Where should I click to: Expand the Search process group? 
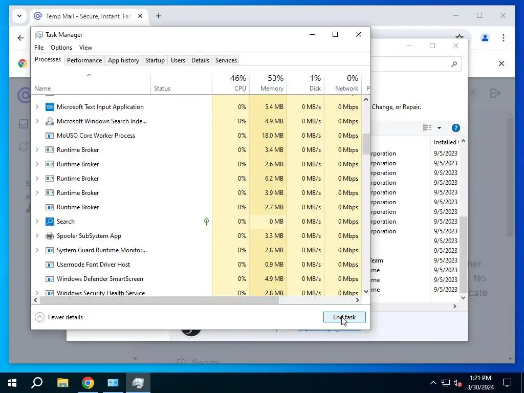click(37, 222)
